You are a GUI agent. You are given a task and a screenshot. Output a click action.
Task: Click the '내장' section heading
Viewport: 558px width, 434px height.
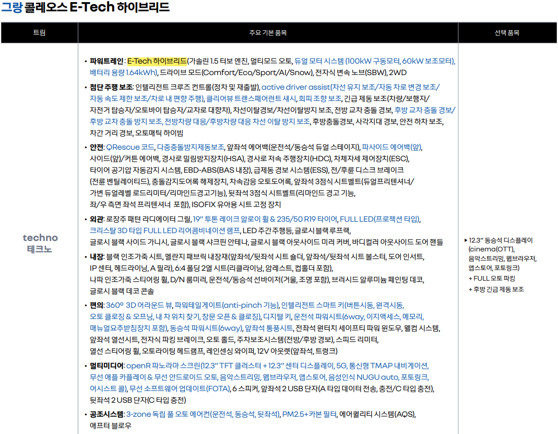[97, 257]
